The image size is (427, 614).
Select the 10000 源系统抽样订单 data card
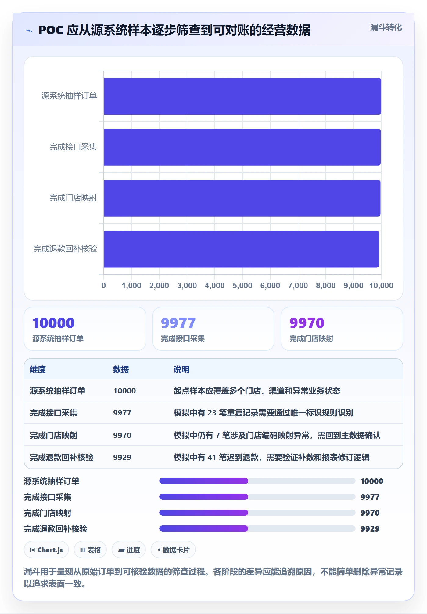tap(85, 329)
